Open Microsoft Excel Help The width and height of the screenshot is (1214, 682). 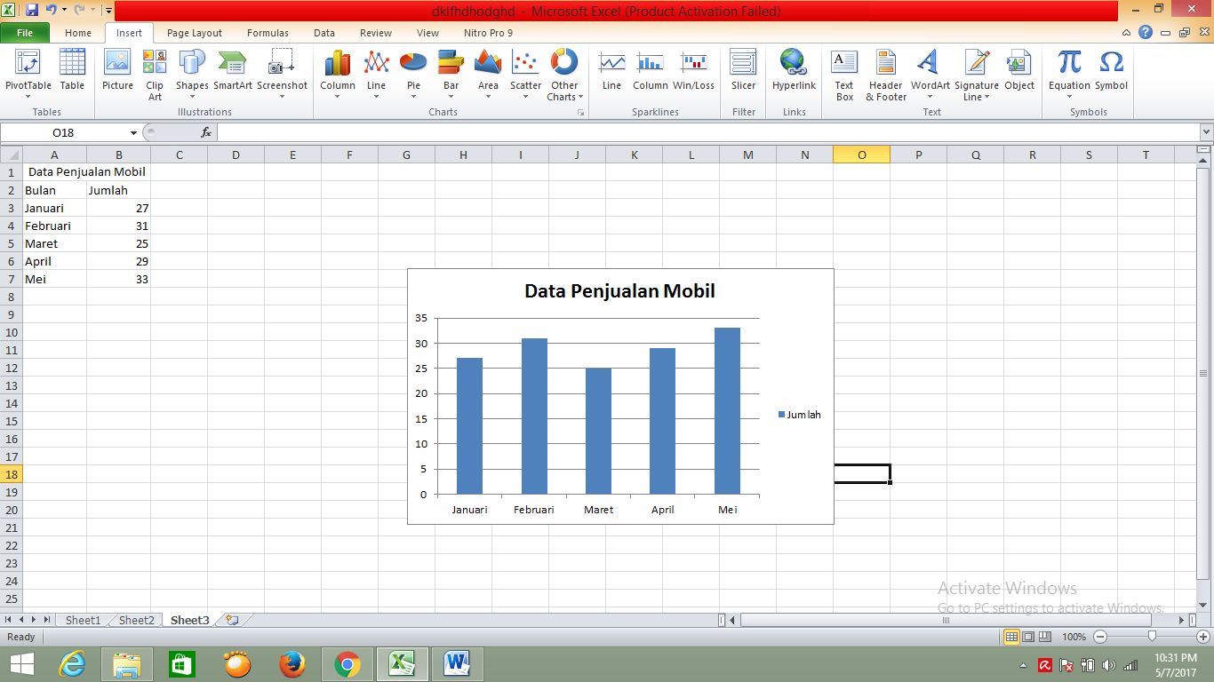[1146, 33]
